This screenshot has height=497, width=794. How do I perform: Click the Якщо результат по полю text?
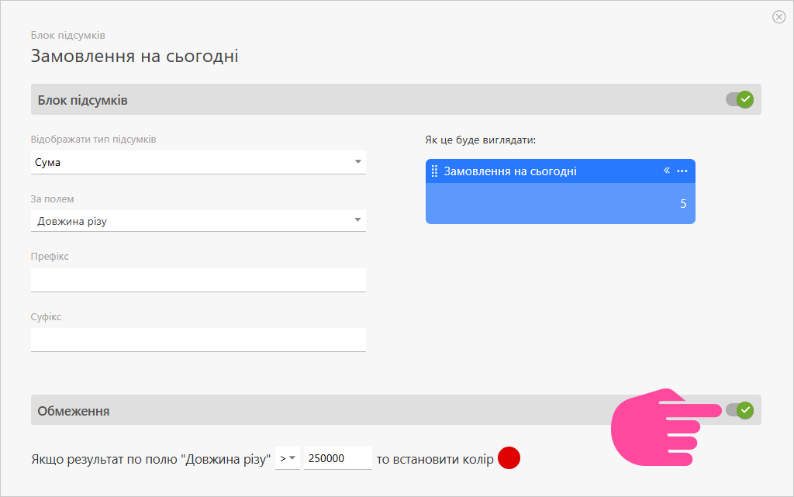click(x=151, y=459)
